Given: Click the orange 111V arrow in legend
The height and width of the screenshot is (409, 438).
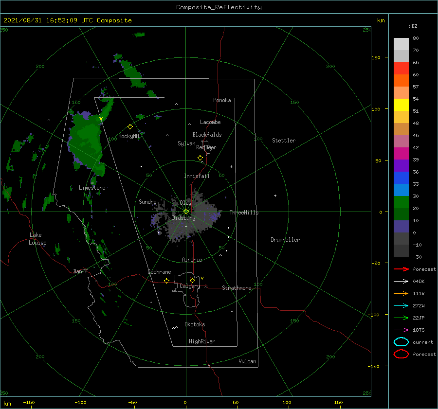Looking at the screenshot, I should pos(401,293).
